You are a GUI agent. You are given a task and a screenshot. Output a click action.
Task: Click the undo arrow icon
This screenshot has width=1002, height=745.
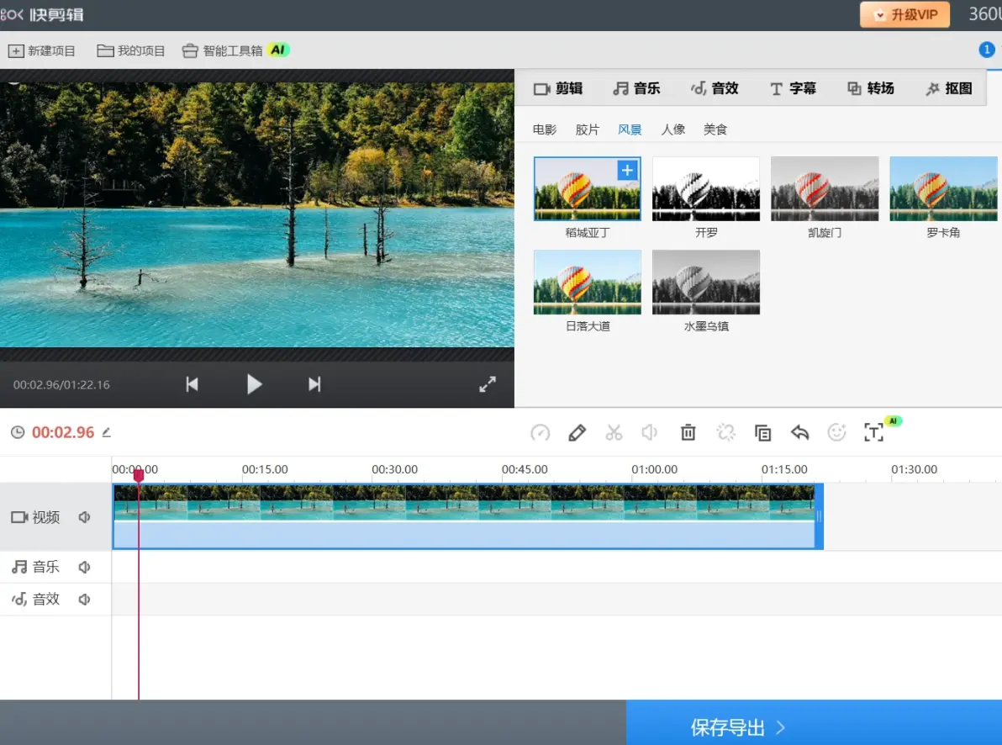point(799,433)
